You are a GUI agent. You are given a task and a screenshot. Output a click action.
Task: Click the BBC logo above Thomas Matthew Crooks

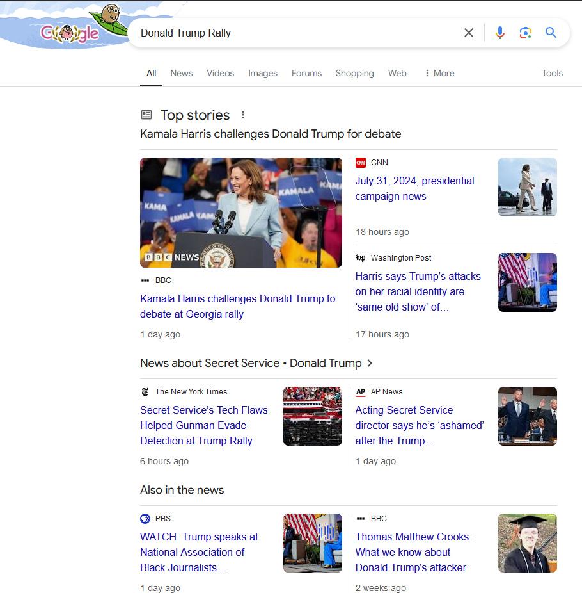(361, 519)
